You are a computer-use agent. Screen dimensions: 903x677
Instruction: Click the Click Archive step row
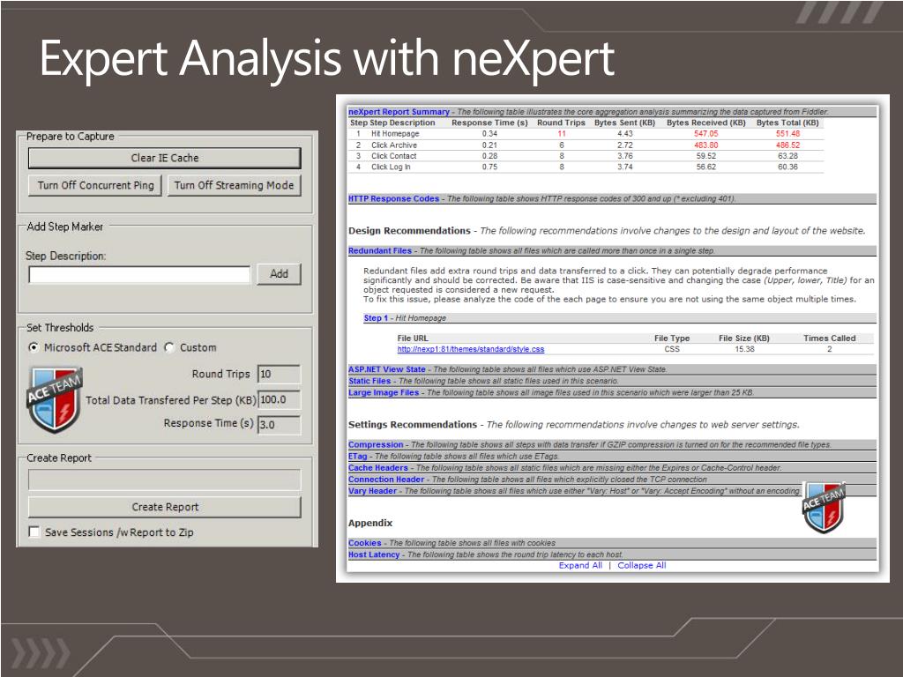click(586, 145)
